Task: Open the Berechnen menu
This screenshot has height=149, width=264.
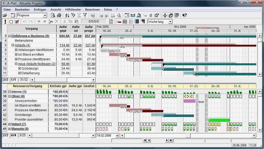Action: 92,9
